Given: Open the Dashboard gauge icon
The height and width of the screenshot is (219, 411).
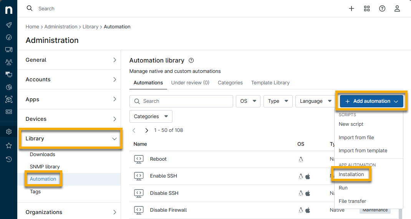Looking at the screenshot, I should pyautogui.click(x=8, y=37).
